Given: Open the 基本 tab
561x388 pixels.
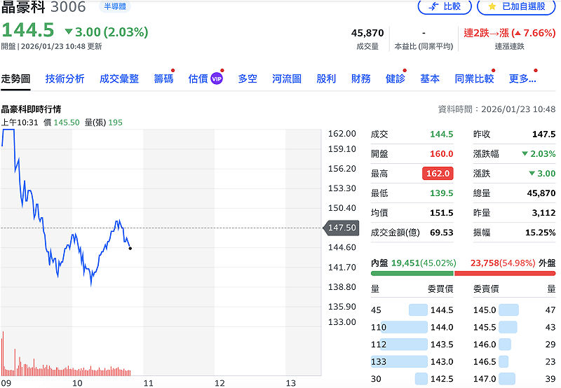Looking at the screenshot, I should tap(430, 78).
